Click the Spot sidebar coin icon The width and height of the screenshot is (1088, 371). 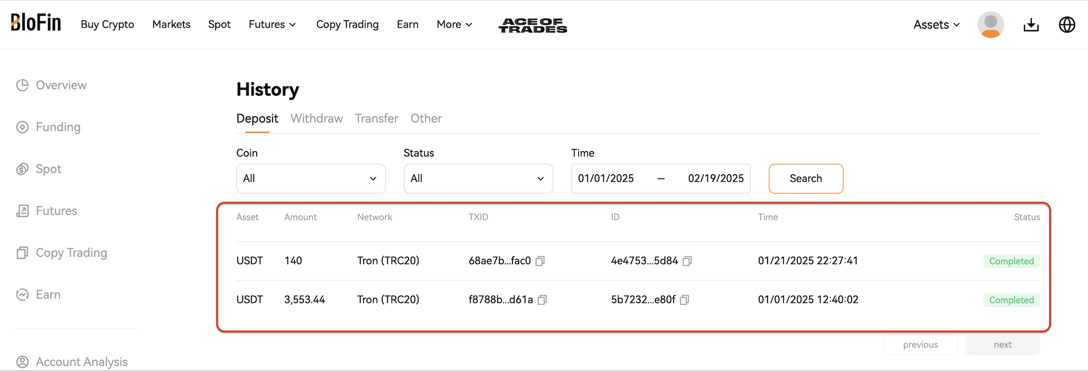click(22, 169)
